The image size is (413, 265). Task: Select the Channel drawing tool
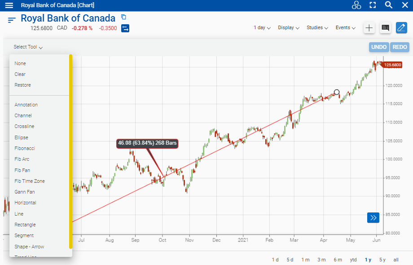39,115
